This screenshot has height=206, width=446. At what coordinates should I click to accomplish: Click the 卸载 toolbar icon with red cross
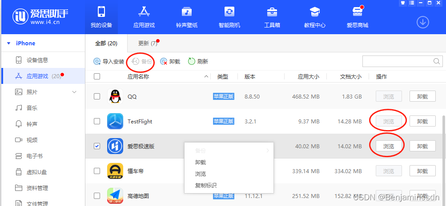[164, 61]
